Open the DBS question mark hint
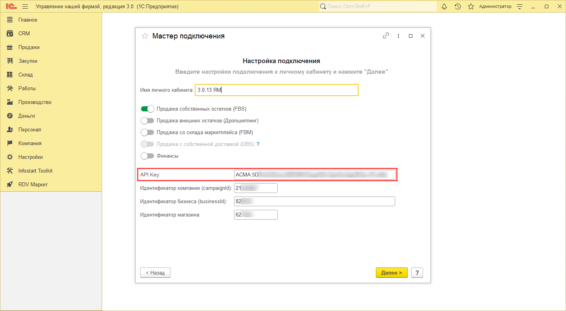Viewport: 566px width, 311px height. tap(258, 144)
